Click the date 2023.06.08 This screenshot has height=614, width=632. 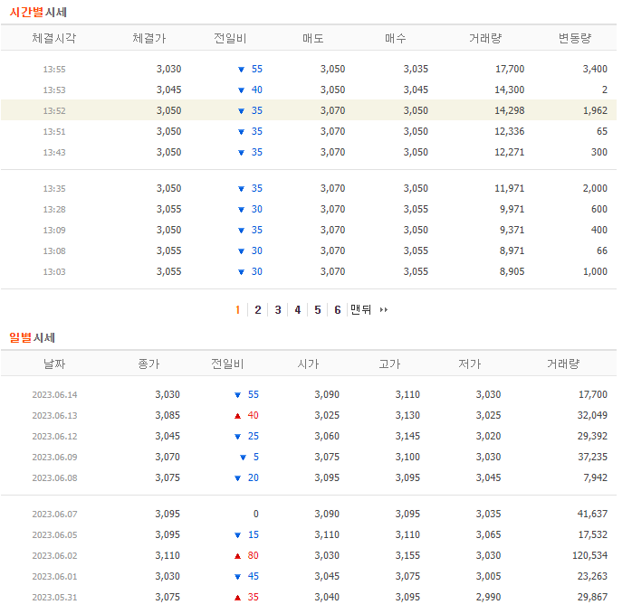(x=55, y=478)
